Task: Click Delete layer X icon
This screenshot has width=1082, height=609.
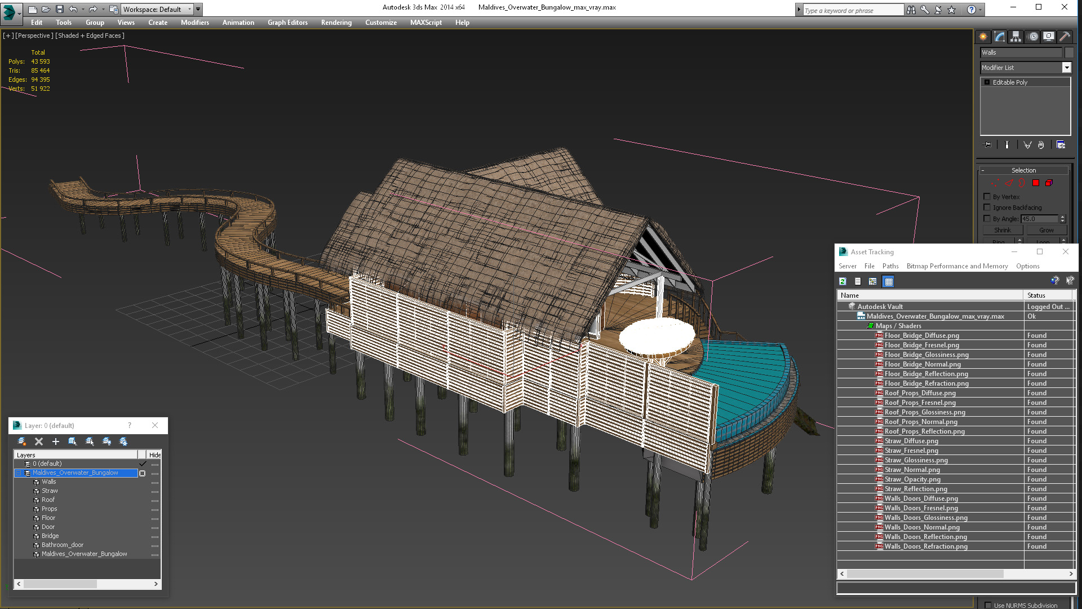Action: [x=39, y=442]
